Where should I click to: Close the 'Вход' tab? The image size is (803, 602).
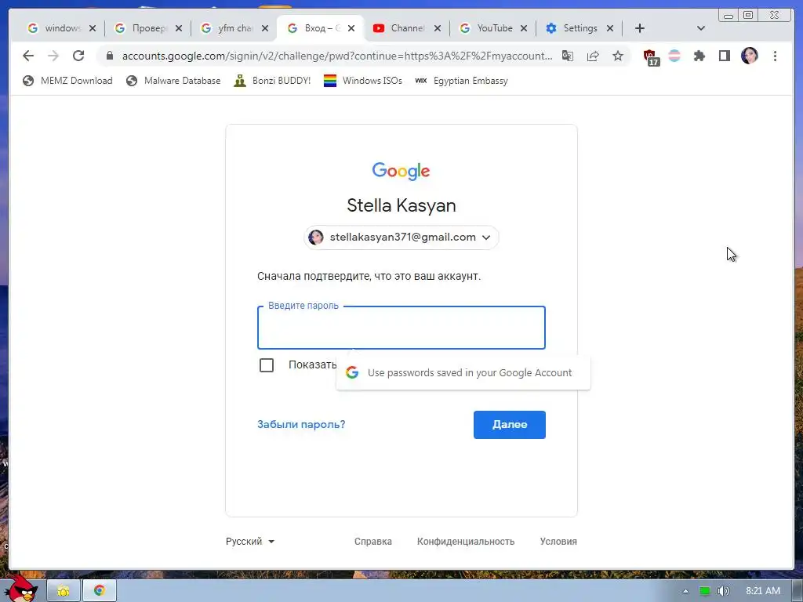coord(351,28)
